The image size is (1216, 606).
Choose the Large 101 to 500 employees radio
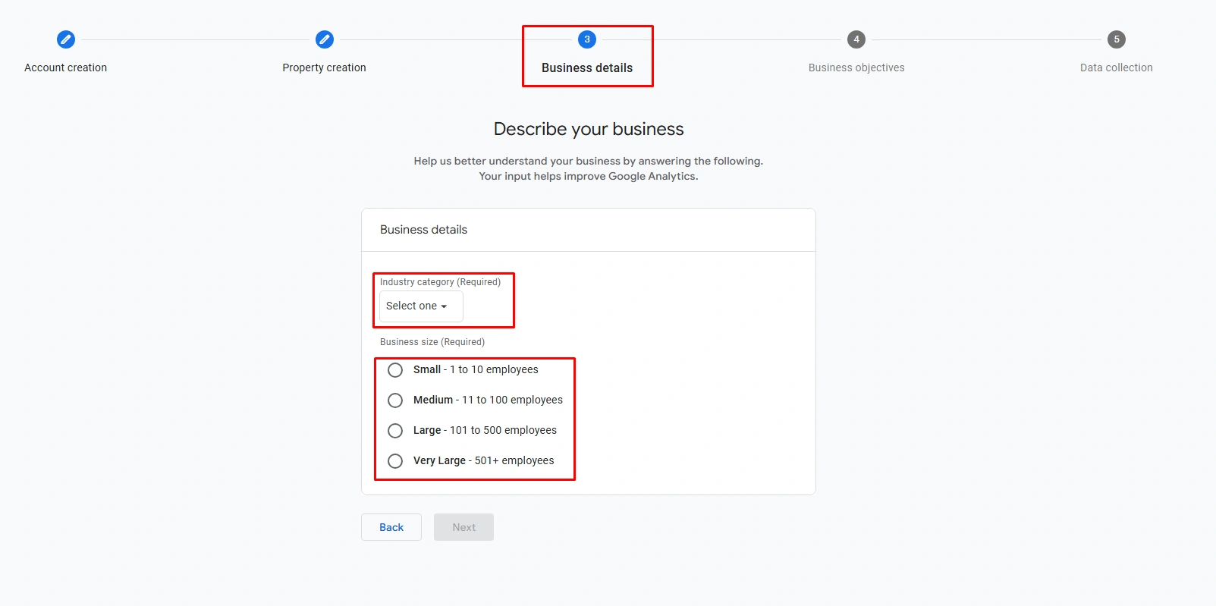[395, 431]
